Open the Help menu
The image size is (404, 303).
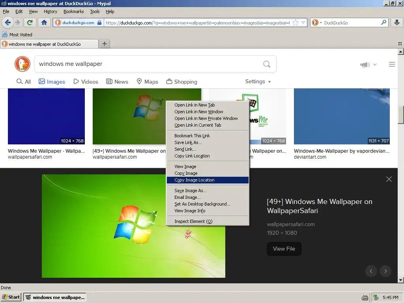[110, 11]
